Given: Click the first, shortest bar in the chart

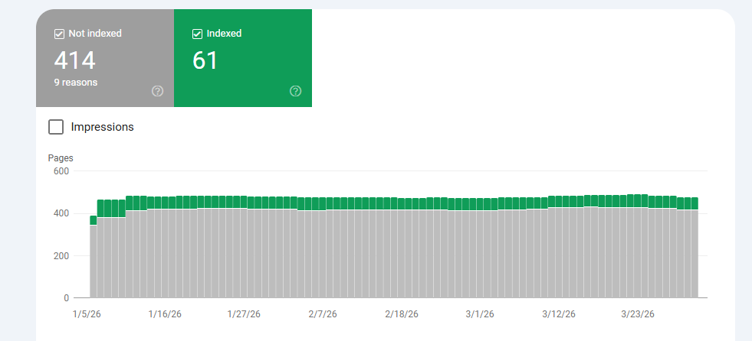Looking at the screenshot, I should [94, 260].
